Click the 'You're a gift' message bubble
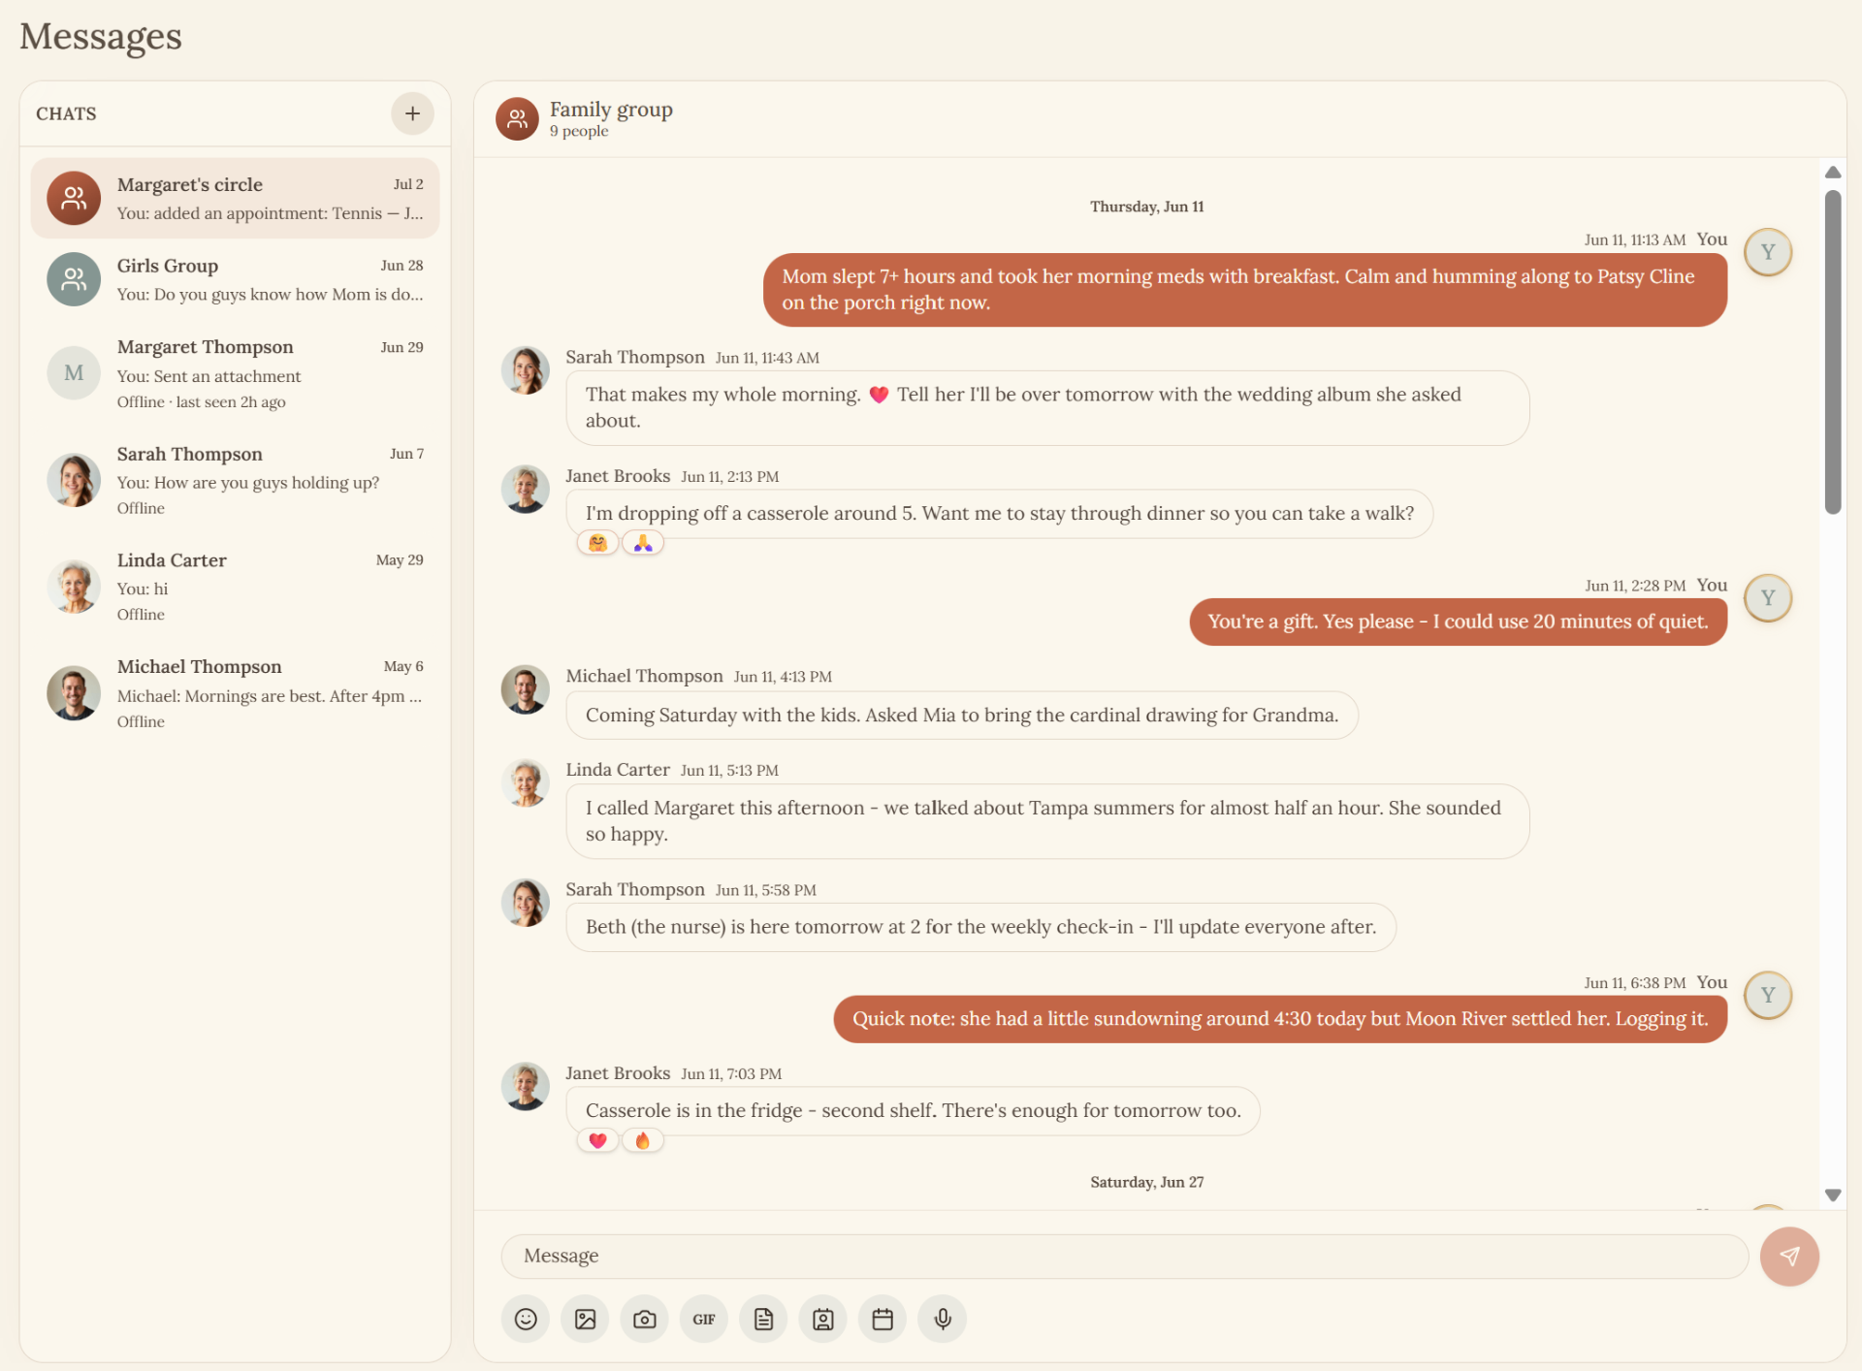 (1458, 622)
